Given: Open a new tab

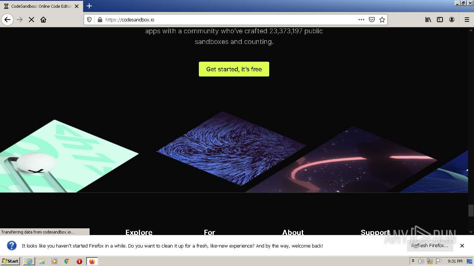Looking at the screenshot, I should (89, 6).
